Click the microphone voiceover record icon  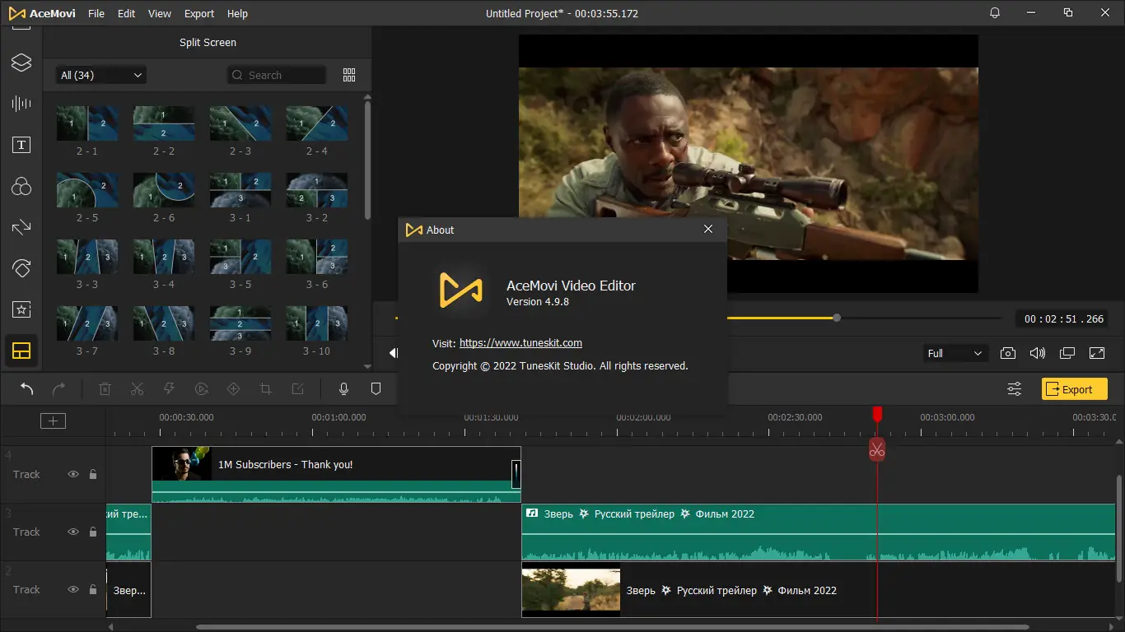pos(344,389)
